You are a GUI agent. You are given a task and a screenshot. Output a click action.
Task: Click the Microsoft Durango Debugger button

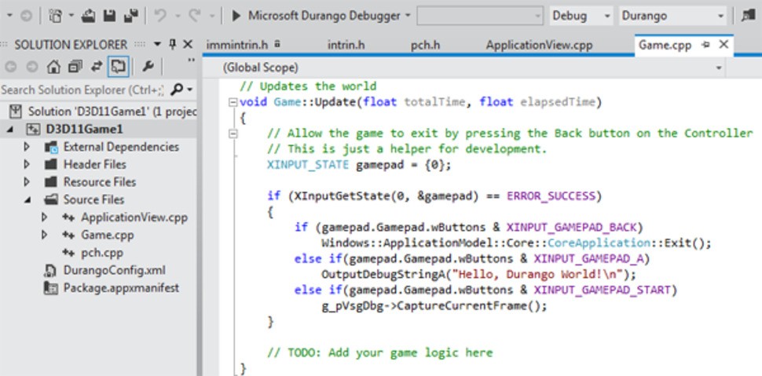click(324, 16)
